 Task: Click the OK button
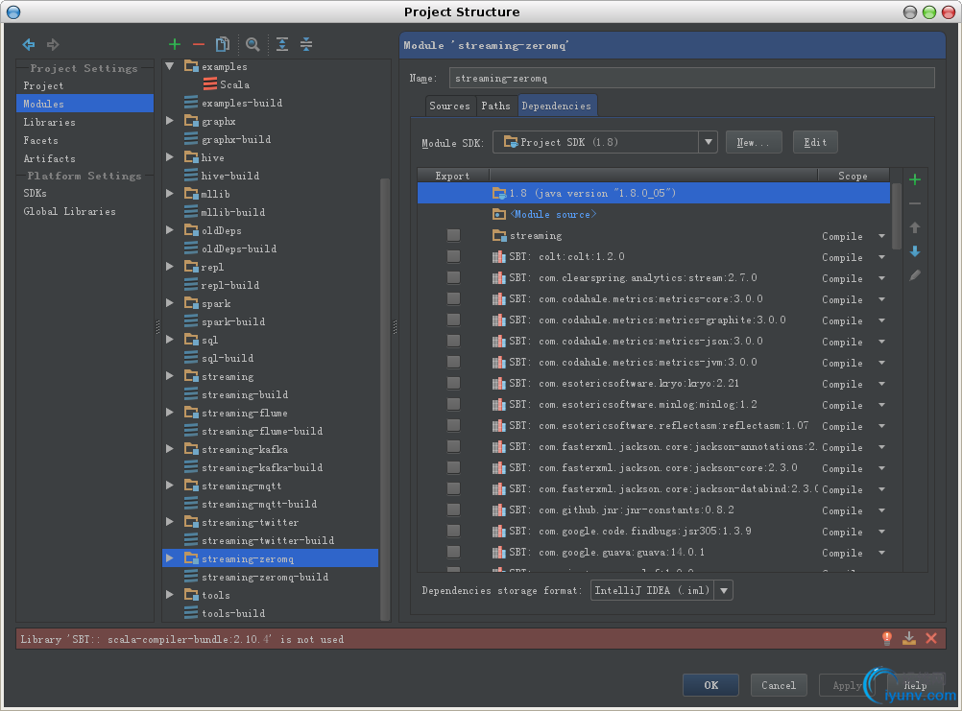click(x=711, y=685)
